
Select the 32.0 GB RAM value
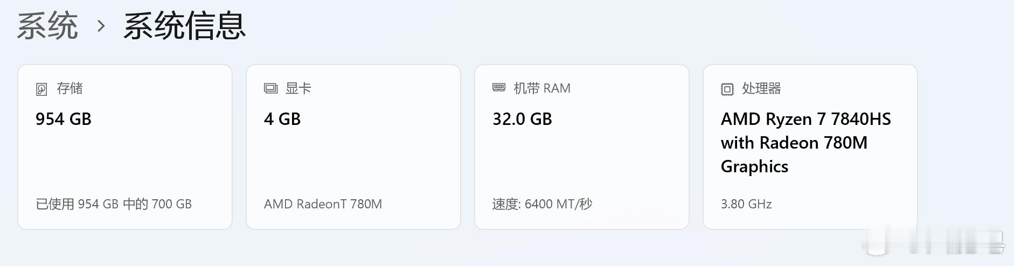point(522,119)
